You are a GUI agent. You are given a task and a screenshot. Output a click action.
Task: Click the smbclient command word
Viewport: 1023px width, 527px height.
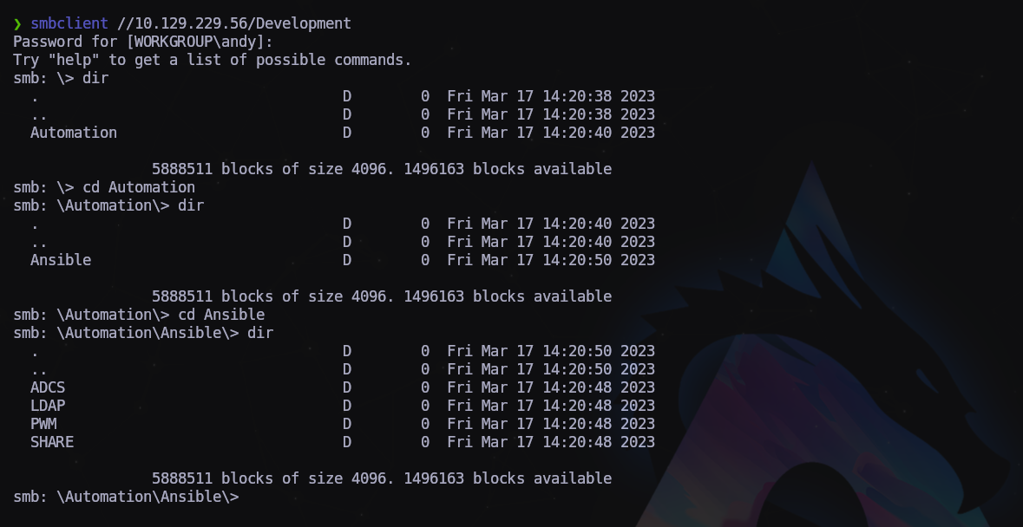(x=69, y=23)
